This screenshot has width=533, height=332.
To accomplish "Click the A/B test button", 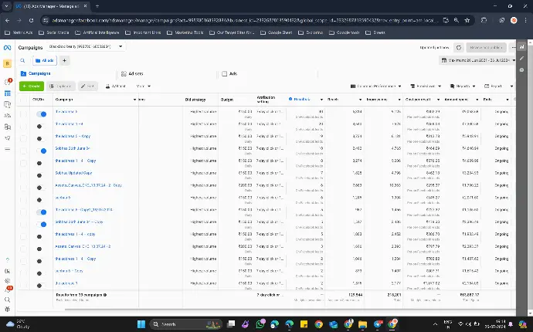I will pos(115,86).
